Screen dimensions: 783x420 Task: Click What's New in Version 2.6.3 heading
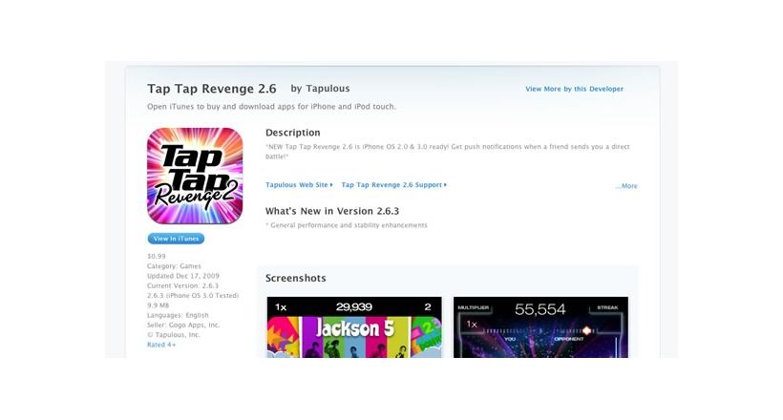pyautogui.click(x=332, y=211)
